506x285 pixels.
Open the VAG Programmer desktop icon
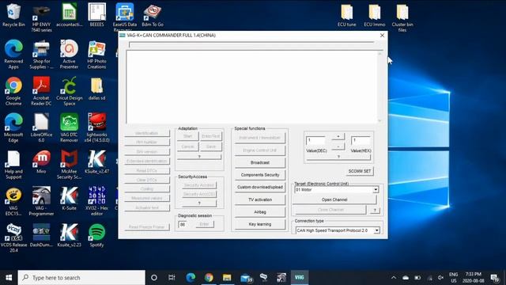[x=41, y=202]
